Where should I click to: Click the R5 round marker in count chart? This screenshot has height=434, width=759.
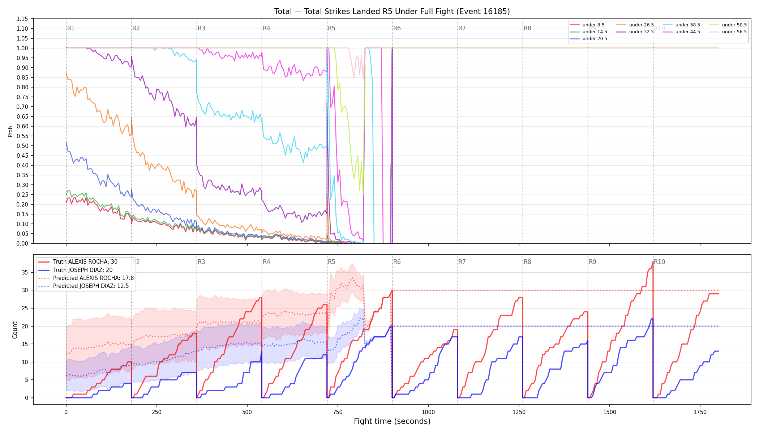331,262
